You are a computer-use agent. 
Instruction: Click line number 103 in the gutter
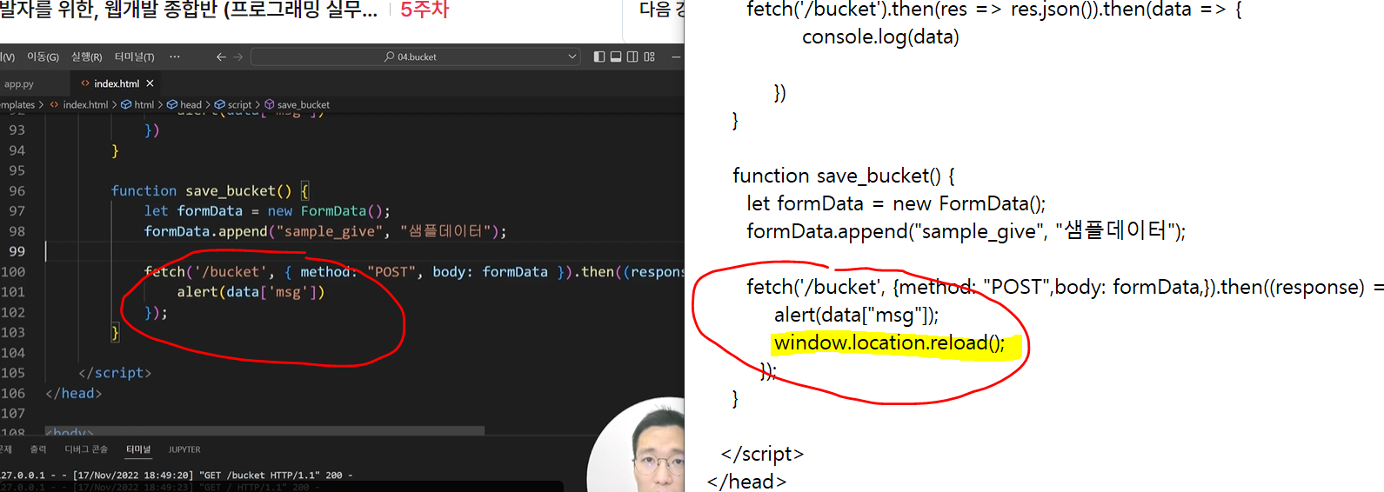click(x=14, y=332)
